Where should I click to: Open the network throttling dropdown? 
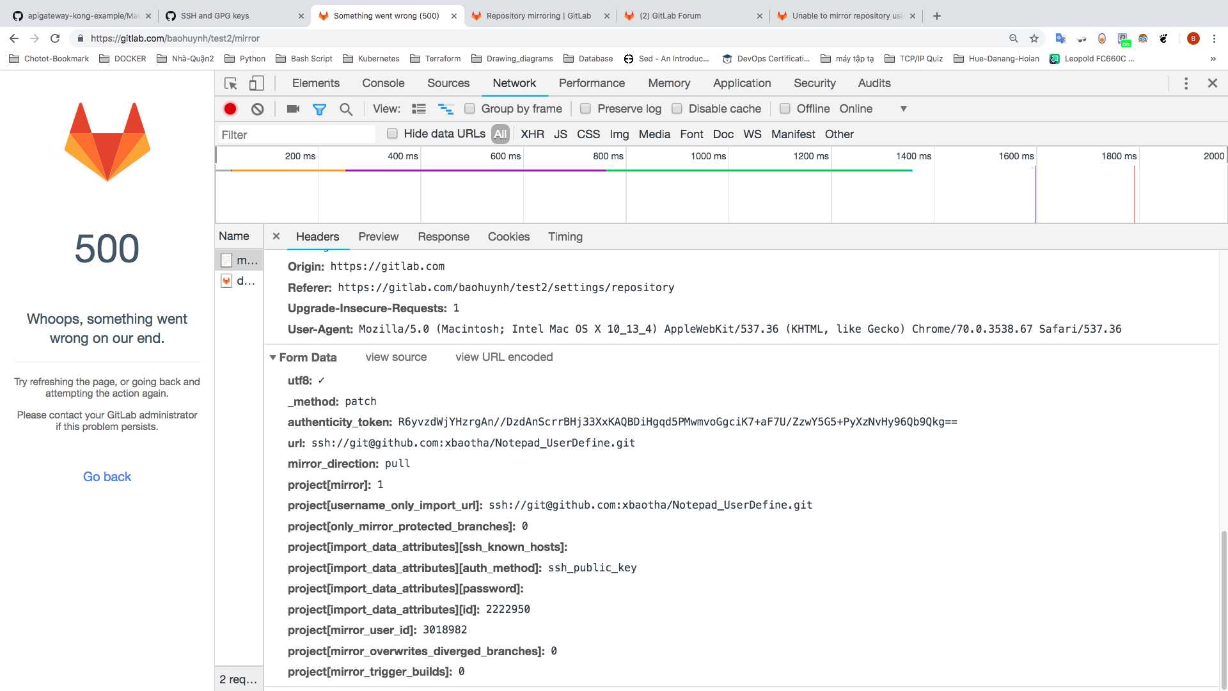tap(903, 109)
